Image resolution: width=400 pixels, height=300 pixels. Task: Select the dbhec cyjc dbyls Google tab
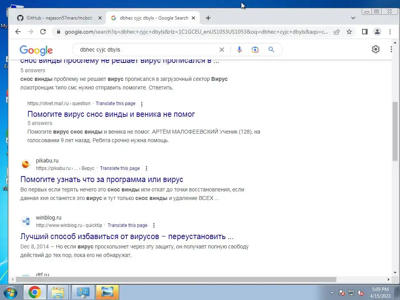point(154,18)
